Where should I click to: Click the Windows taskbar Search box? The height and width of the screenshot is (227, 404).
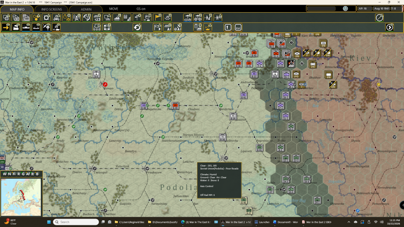click(76, 222)
